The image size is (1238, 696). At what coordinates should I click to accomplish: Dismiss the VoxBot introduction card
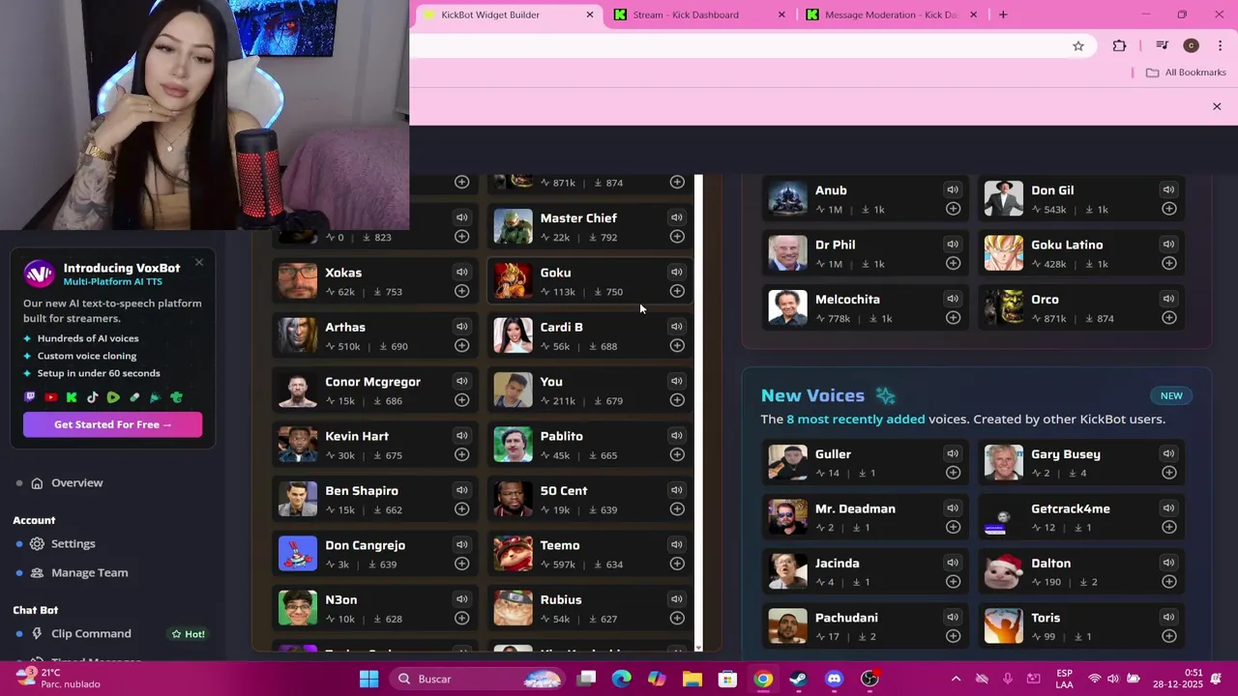click(x=199, y=262)
